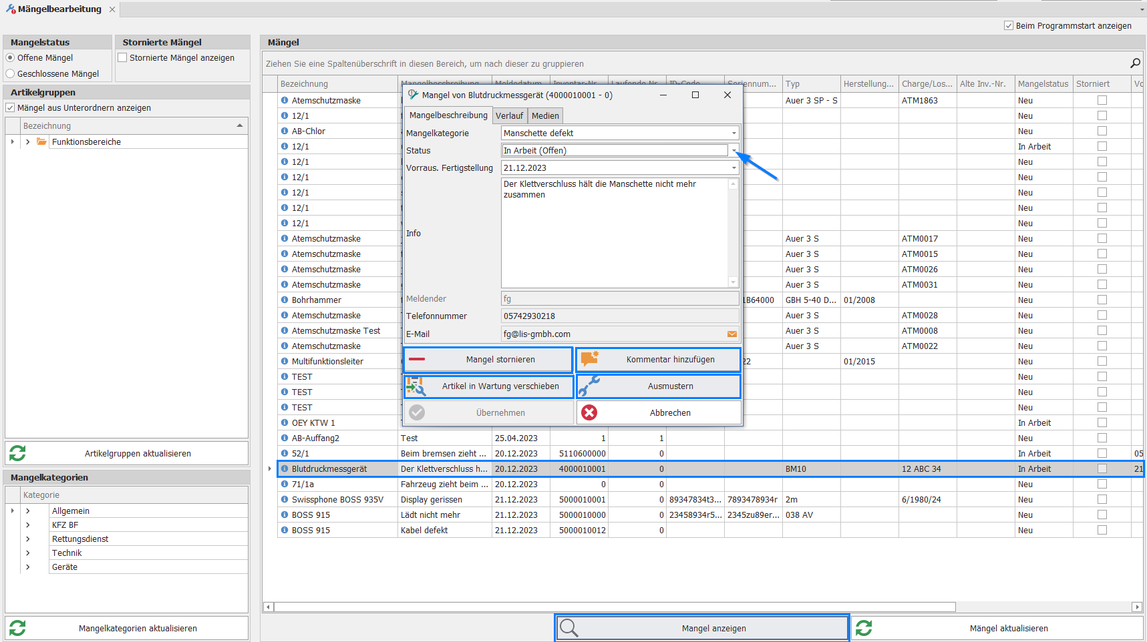This screenshot has width=1147, height=642.
Task: Click the search magnifier icon in Mängel panel
Action: (1134, 63)
